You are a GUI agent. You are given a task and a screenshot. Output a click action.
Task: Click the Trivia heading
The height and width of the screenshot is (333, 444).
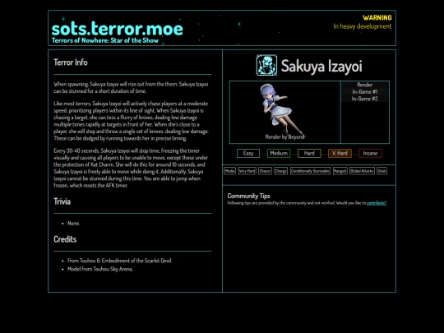coord(62,201)
